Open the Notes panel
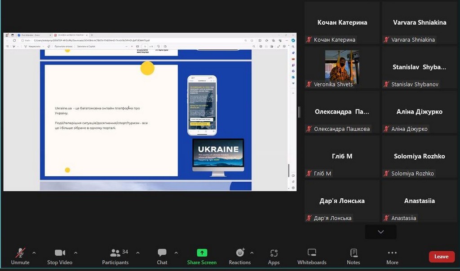Screen dimensions: 460x271 354,256
